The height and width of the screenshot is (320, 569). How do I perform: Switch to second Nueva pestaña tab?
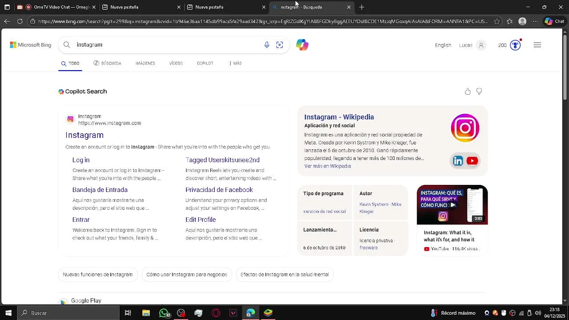click(226, 7)
